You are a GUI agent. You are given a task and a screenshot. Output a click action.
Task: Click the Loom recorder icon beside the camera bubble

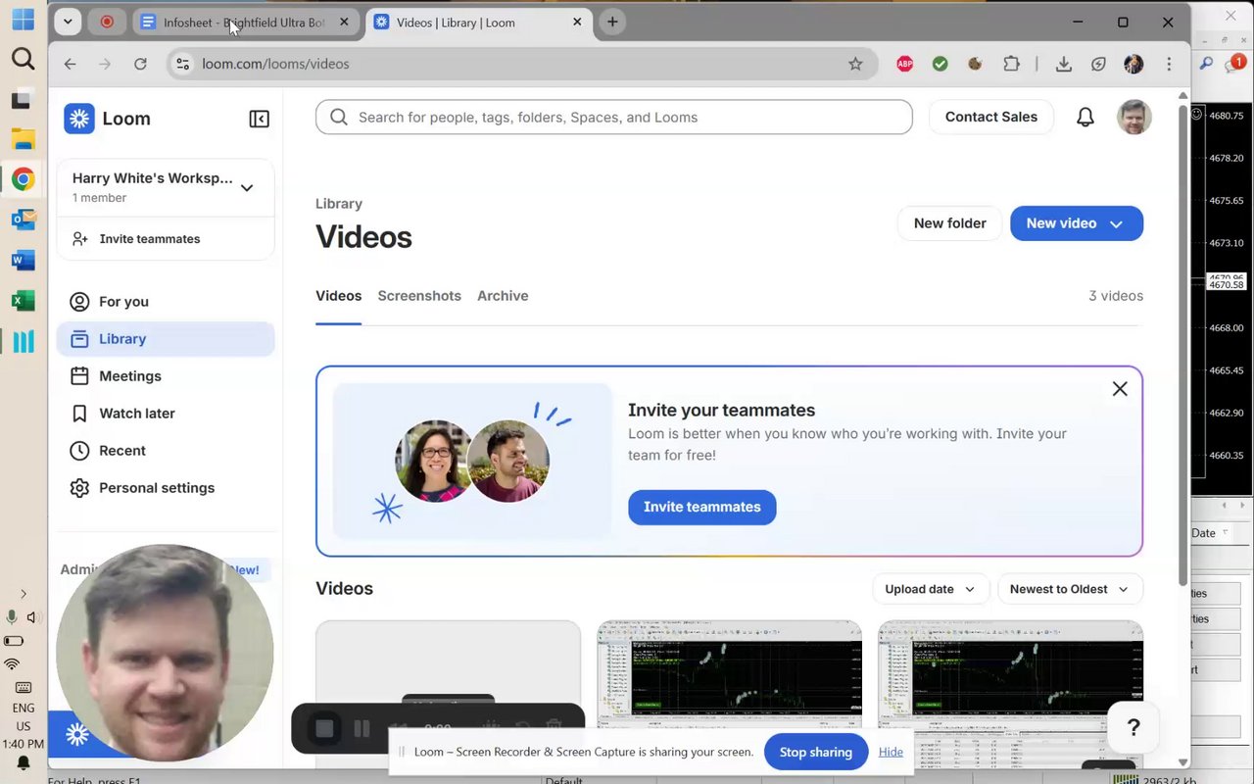(77, 734)
